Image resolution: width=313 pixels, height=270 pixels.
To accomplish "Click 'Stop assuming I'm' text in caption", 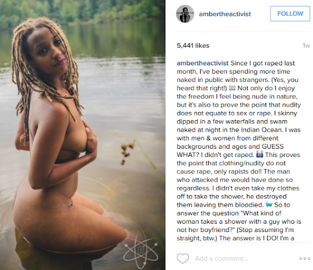I will (x=266, y=230).
